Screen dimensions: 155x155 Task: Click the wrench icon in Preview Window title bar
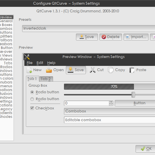pyautogui.click(x=27, y=57)
